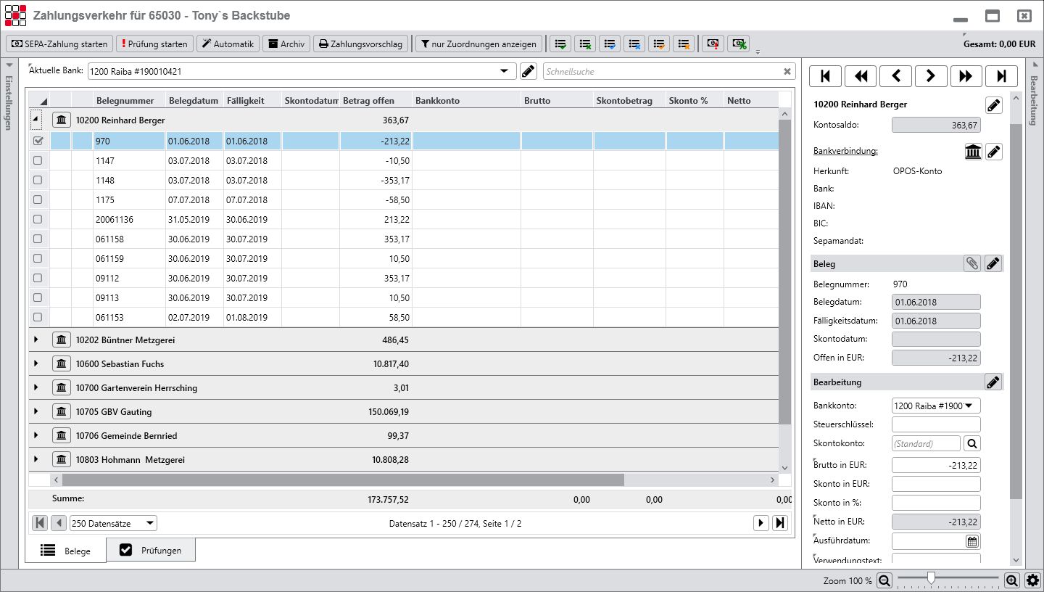Select the Belege tab

pyautogui.click(x=66, y=551)
